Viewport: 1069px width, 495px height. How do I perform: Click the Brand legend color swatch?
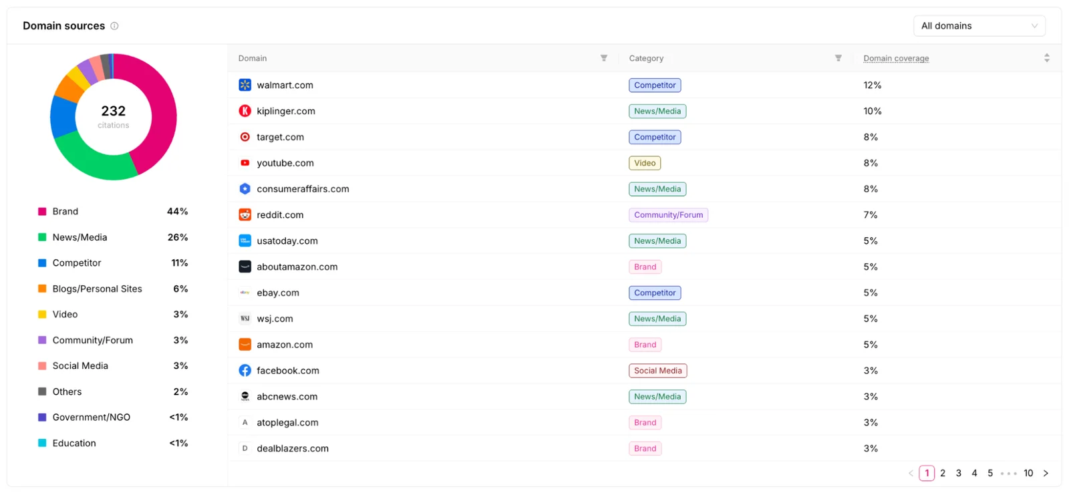pyautogui.click(x=42, y=211)
